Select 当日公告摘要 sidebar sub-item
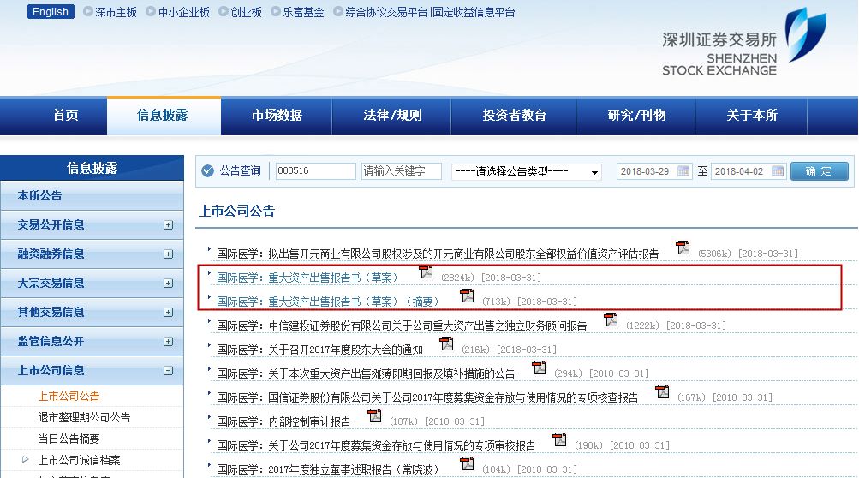 click(x=69, y=439)
